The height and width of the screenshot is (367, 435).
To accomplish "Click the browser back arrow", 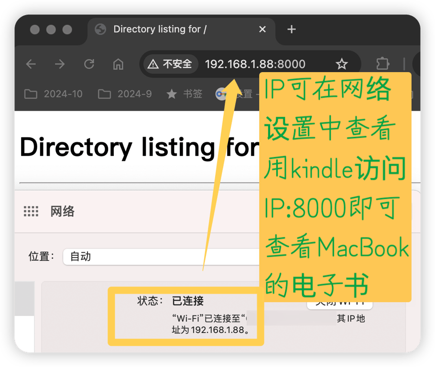I will pyautogui.click(x=31, y=64).
